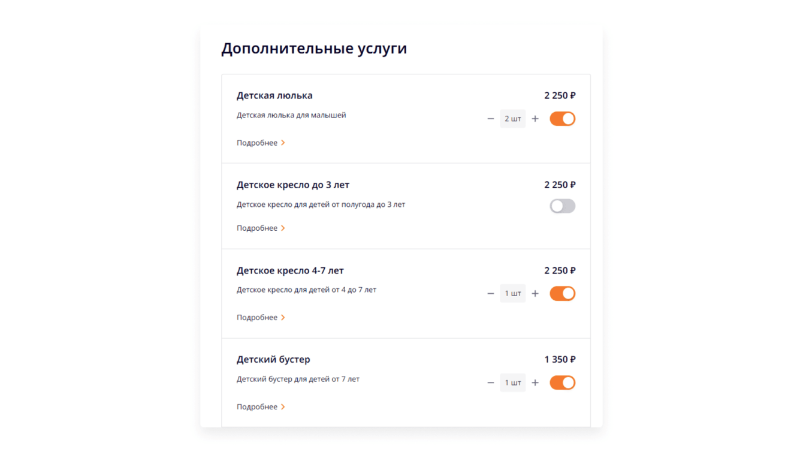Decrease quantity of Детское кресло 4-7 лет
This screenshot has height=452, width=803.
(x=491, y=294)
